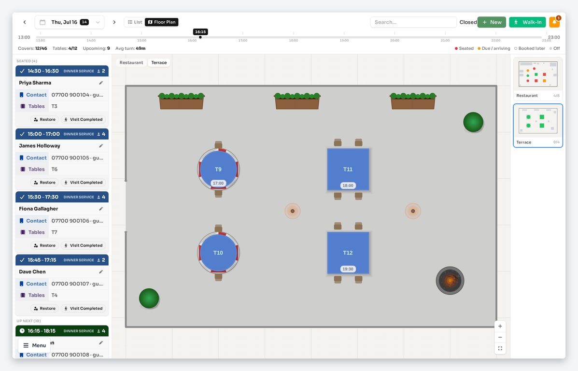The width and height of the screenshot is (578, 371).
Task: Open date picker Thu, Jul 16
Action: tap(70, 22)
